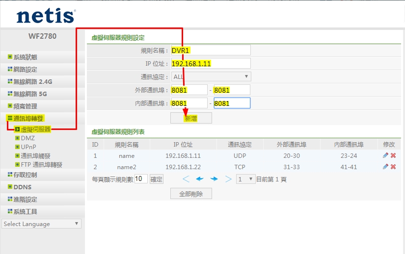405x254 pixels.
Task: Click the IP 位址 column header
Action: 183,144
